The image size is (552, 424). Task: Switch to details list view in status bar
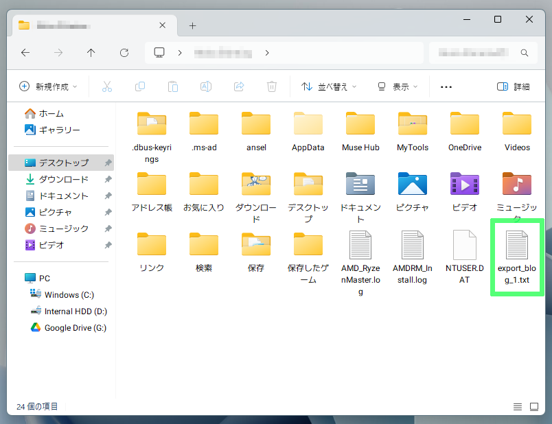(x=517, y=407)
